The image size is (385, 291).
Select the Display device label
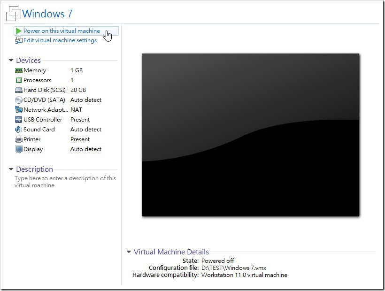click(33, 149)
